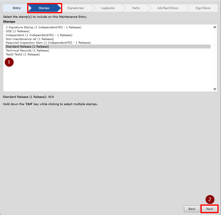The width and height of the screenshot is (221, 215).
Task: Open the Sign/Save step
Action: coord(203,8)
